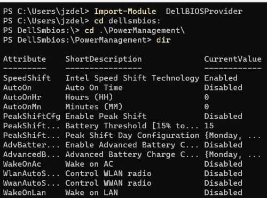Click the AutoOnMn attribute entry
The height and width of the screenshot is (198, 267).
[x=22, y=107]
